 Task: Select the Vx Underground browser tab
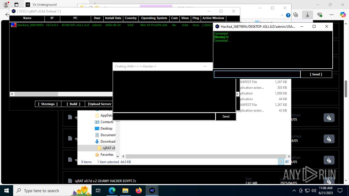click(44, 5)
